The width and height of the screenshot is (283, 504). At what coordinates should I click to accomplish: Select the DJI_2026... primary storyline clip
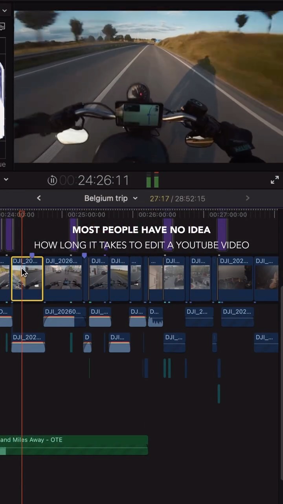click(63, 279)
